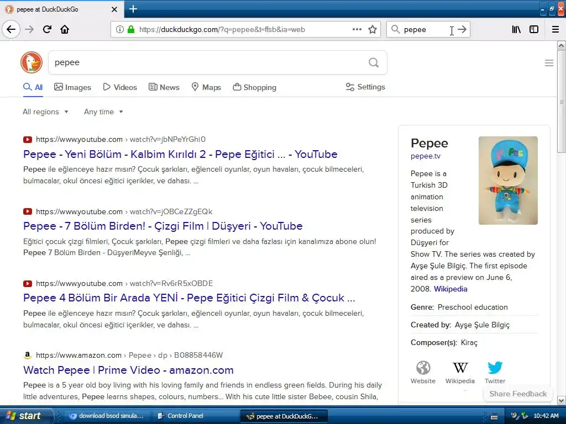Open the Firefox hamburger application menu

pos(555,29)
